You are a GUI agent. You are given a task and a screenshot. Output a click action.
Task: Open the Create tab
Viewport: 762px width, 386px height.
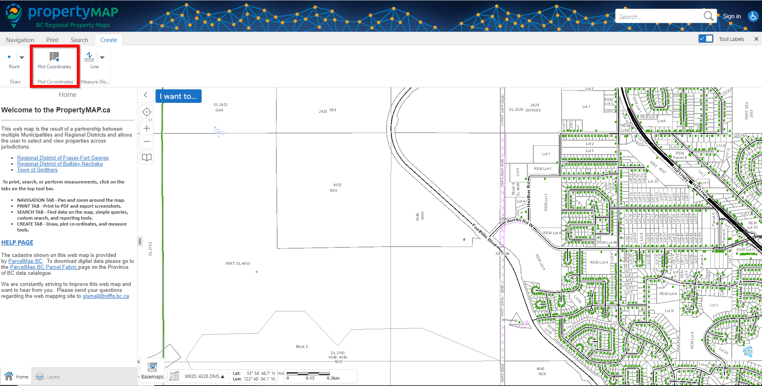tap(109, 40)
